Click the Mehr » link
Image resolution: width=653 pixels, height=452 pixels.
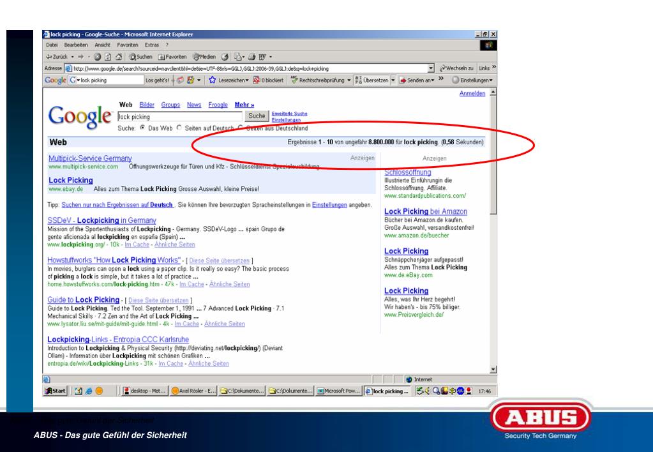pos(244,105)
